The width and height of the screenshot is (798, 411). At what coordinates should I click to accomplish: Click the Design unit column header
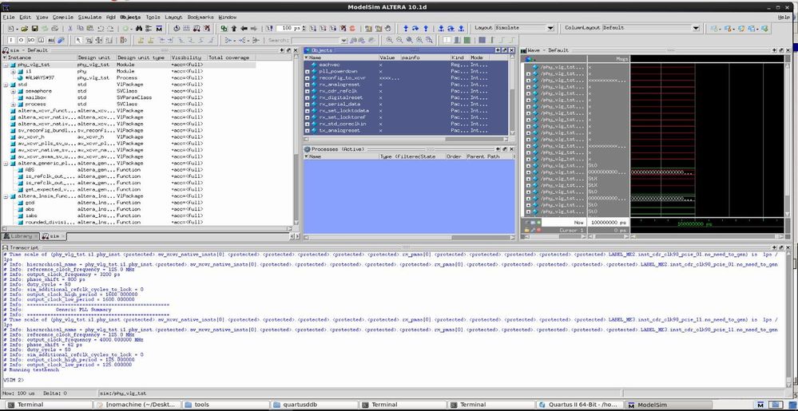[97, 57]
